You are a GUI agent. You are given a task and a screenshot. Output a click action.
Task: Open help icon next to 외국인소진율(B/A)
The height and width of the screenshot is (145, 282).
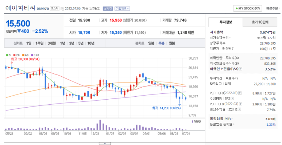coord(241,69)
